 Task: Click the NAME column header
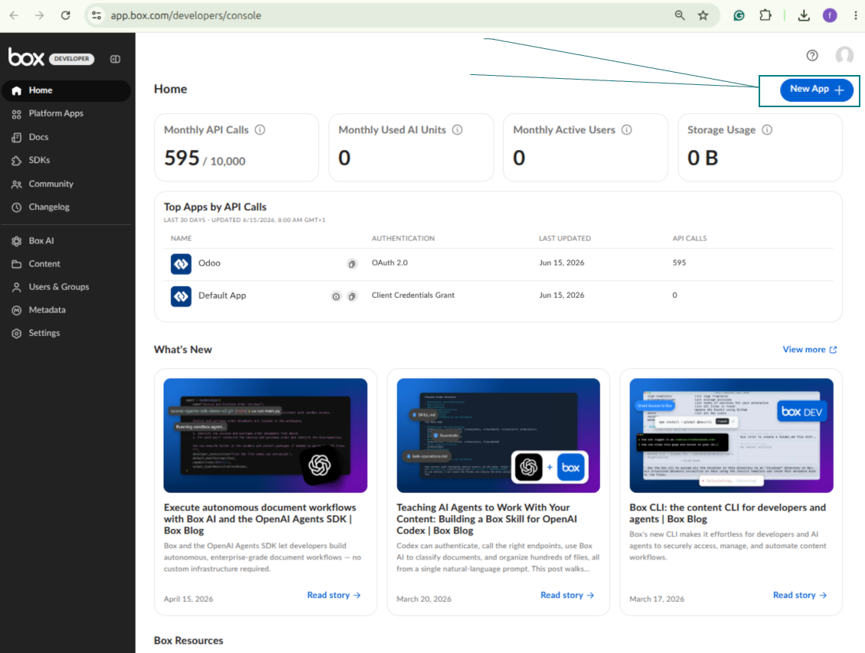(x=181, y=238)
